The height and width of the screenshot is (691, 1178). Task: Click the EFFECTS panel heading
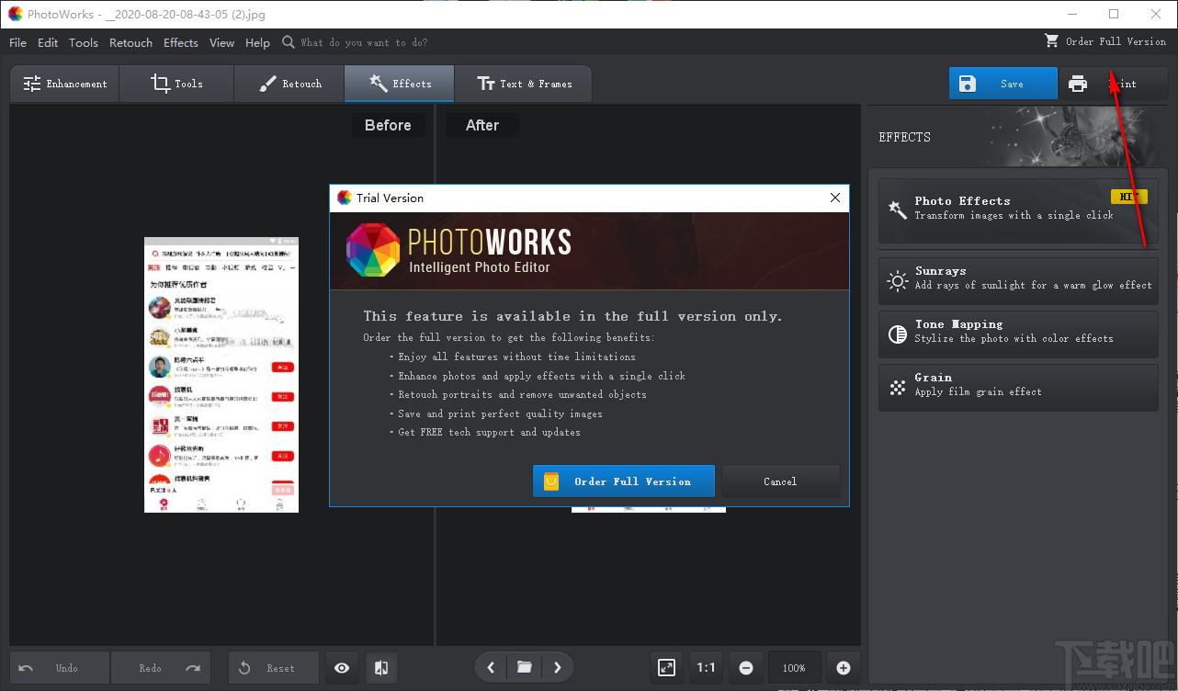905,137
